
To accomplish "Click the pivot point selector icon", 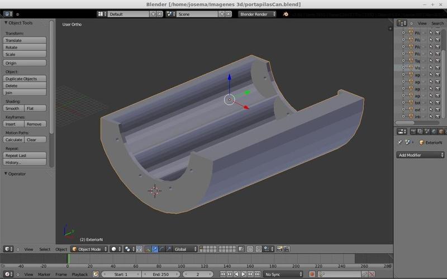I will click(x=129, y=249).
